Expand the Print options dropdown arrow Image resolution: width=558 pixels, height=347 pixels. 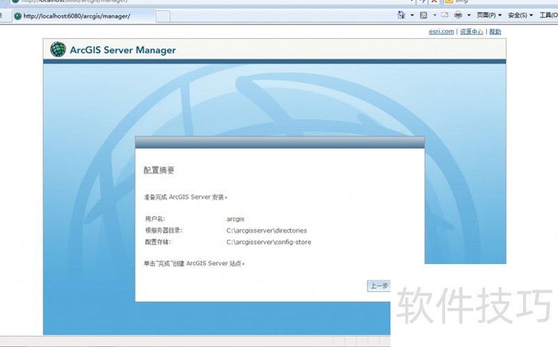coord(468,15)
